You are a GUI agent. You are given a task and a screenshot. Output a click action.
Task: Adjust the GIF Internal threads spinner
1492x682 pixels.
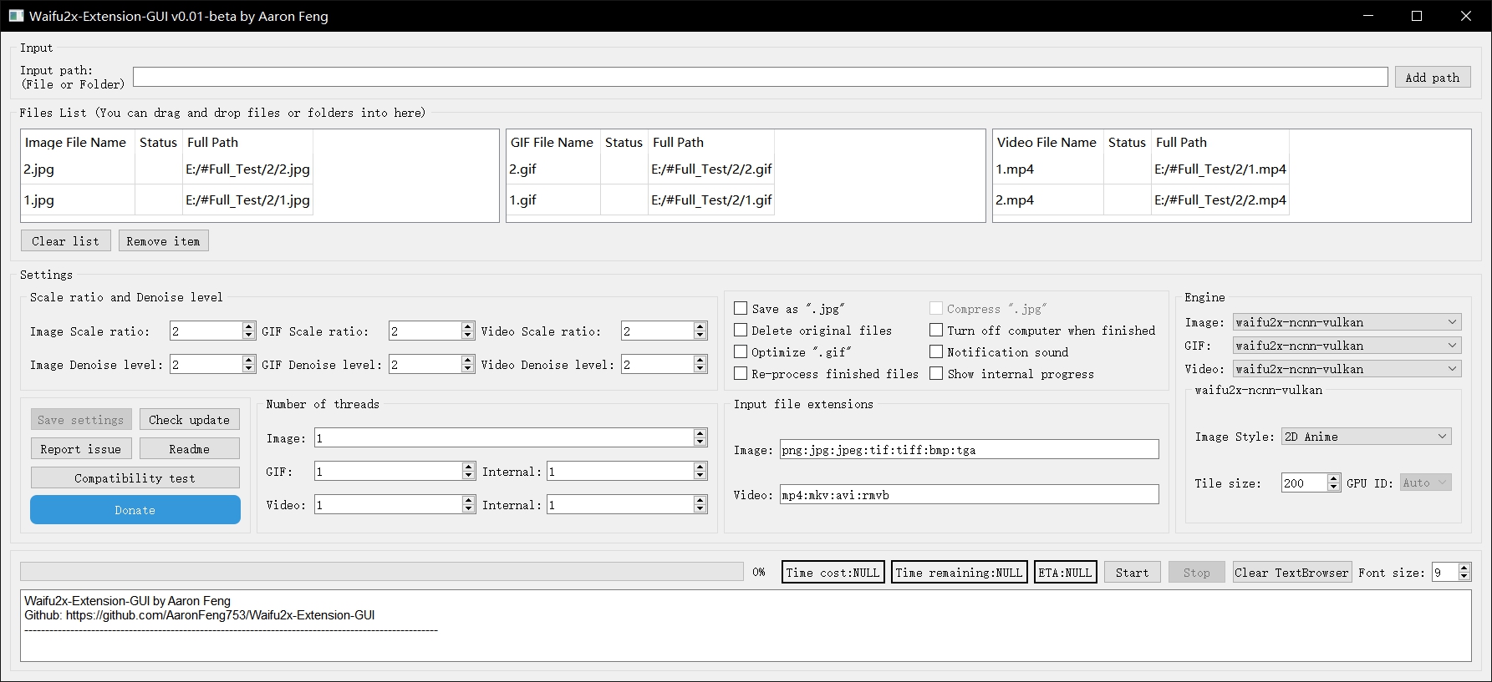click(627, 471)
